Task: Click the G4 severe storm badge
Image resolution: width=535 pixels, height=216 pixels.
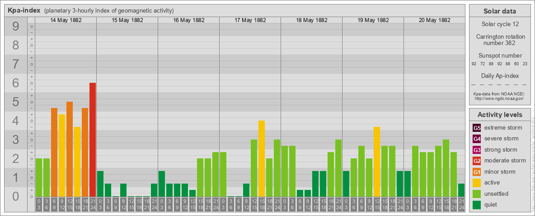Action: tap(477, 139)
